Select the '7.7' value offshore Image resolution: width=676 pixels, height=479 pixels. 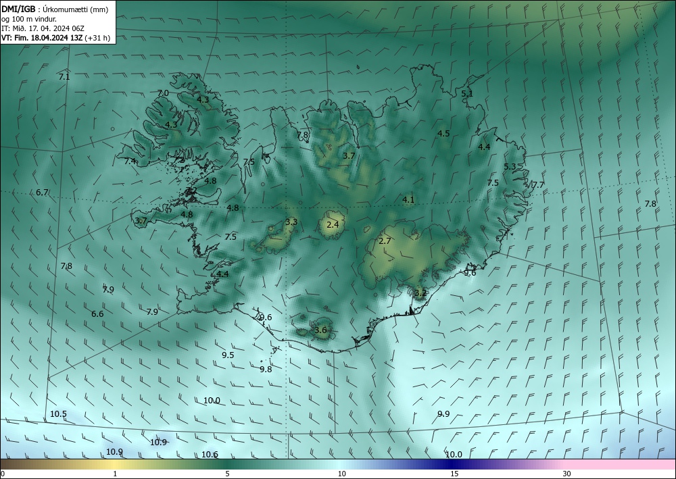(538, 185)
